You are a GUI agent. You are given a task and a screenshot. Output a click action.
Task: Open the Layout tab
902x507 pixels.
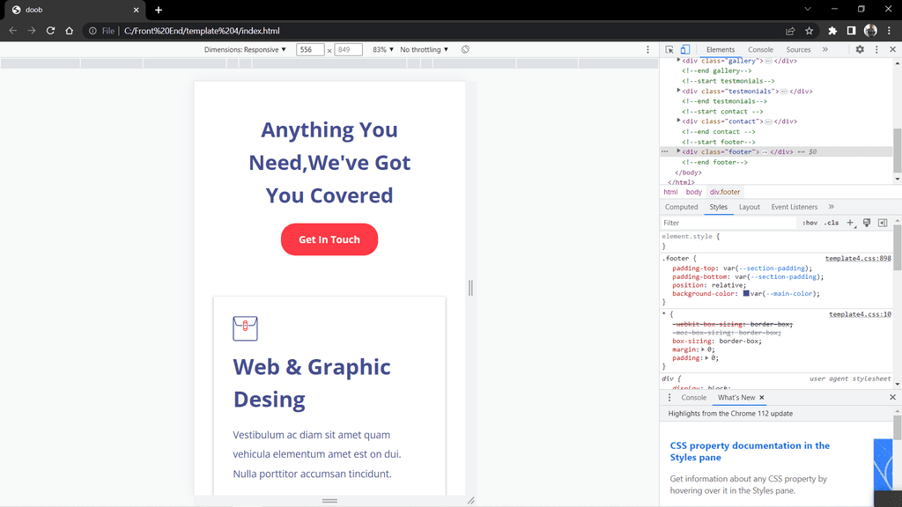(749, 207)
